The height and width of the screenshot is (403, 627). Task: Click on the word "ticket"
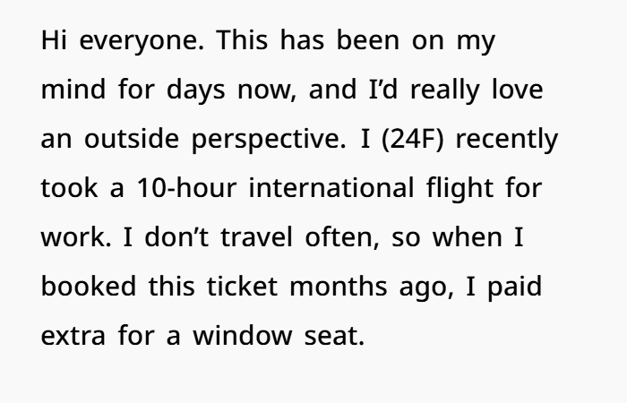click(x=242, y=286)
